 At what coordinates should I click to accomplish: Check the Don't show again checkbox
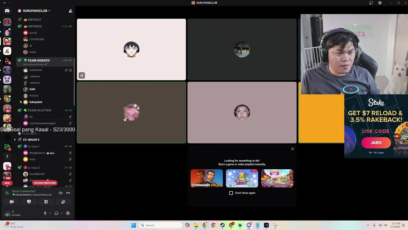pyautogui.click(x=231, y=193)
